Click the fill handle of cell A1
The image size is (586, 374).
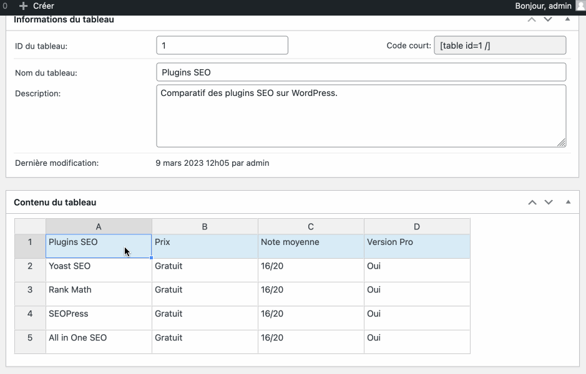(152, 257)
